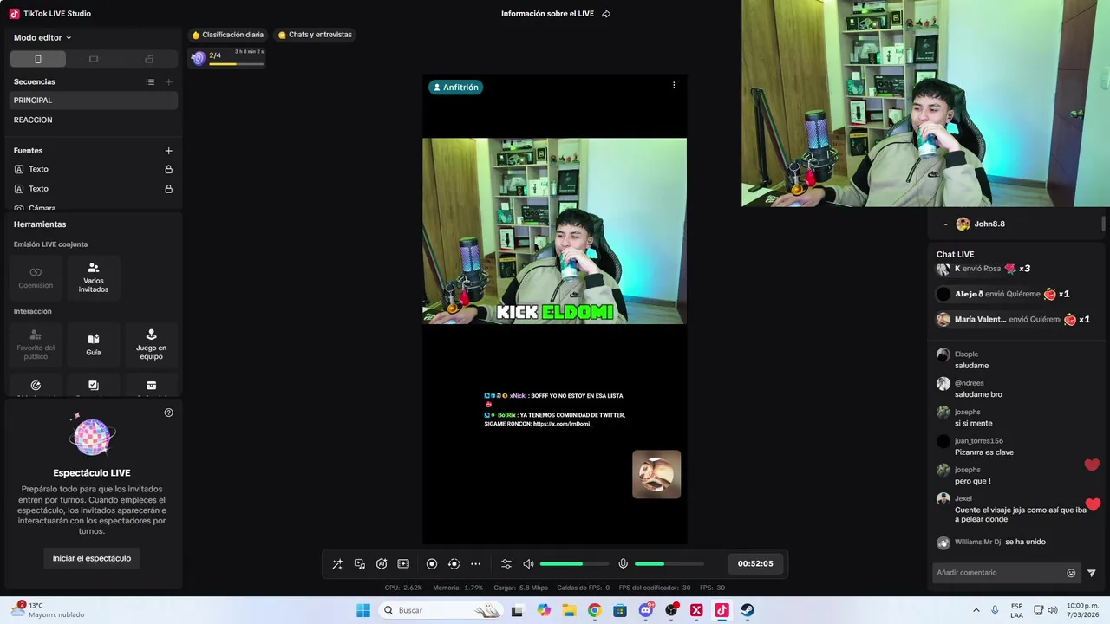Select the REACCION sequence
The image size is (1110, 624).
[94, 120]
